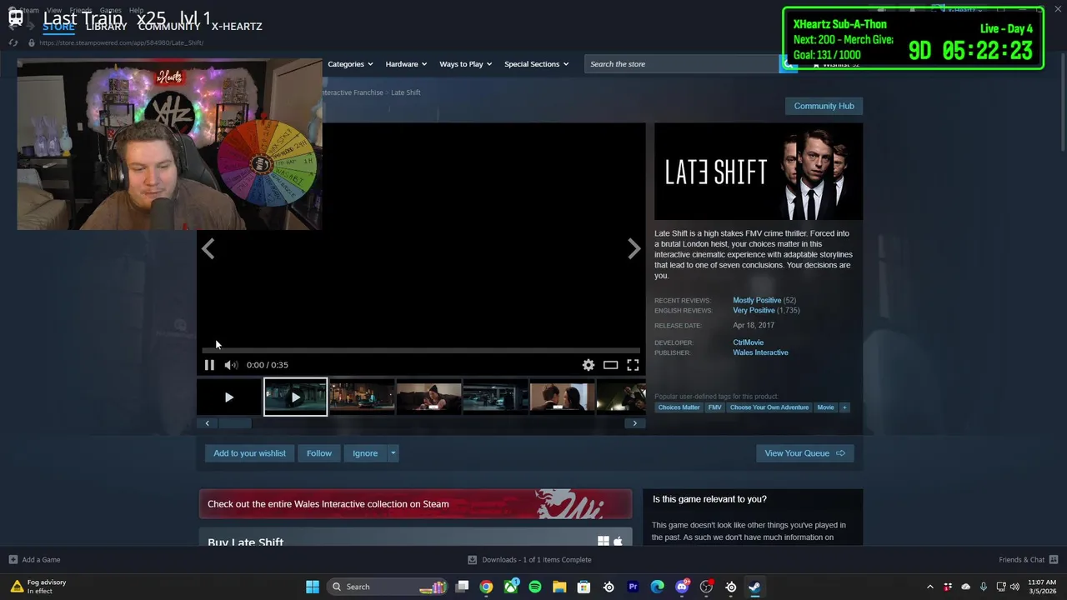Open the Windows Start menu
Screen dimensions: 1067x600
click(313, 587)
